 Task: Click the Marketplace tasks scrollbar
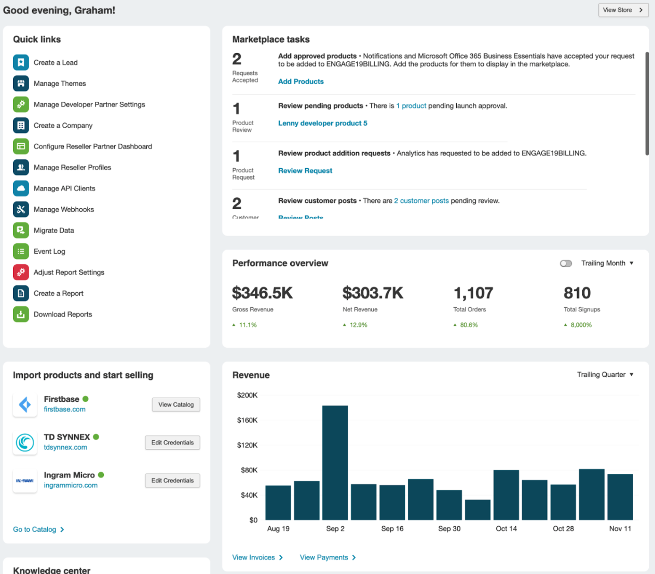(647, 104)
